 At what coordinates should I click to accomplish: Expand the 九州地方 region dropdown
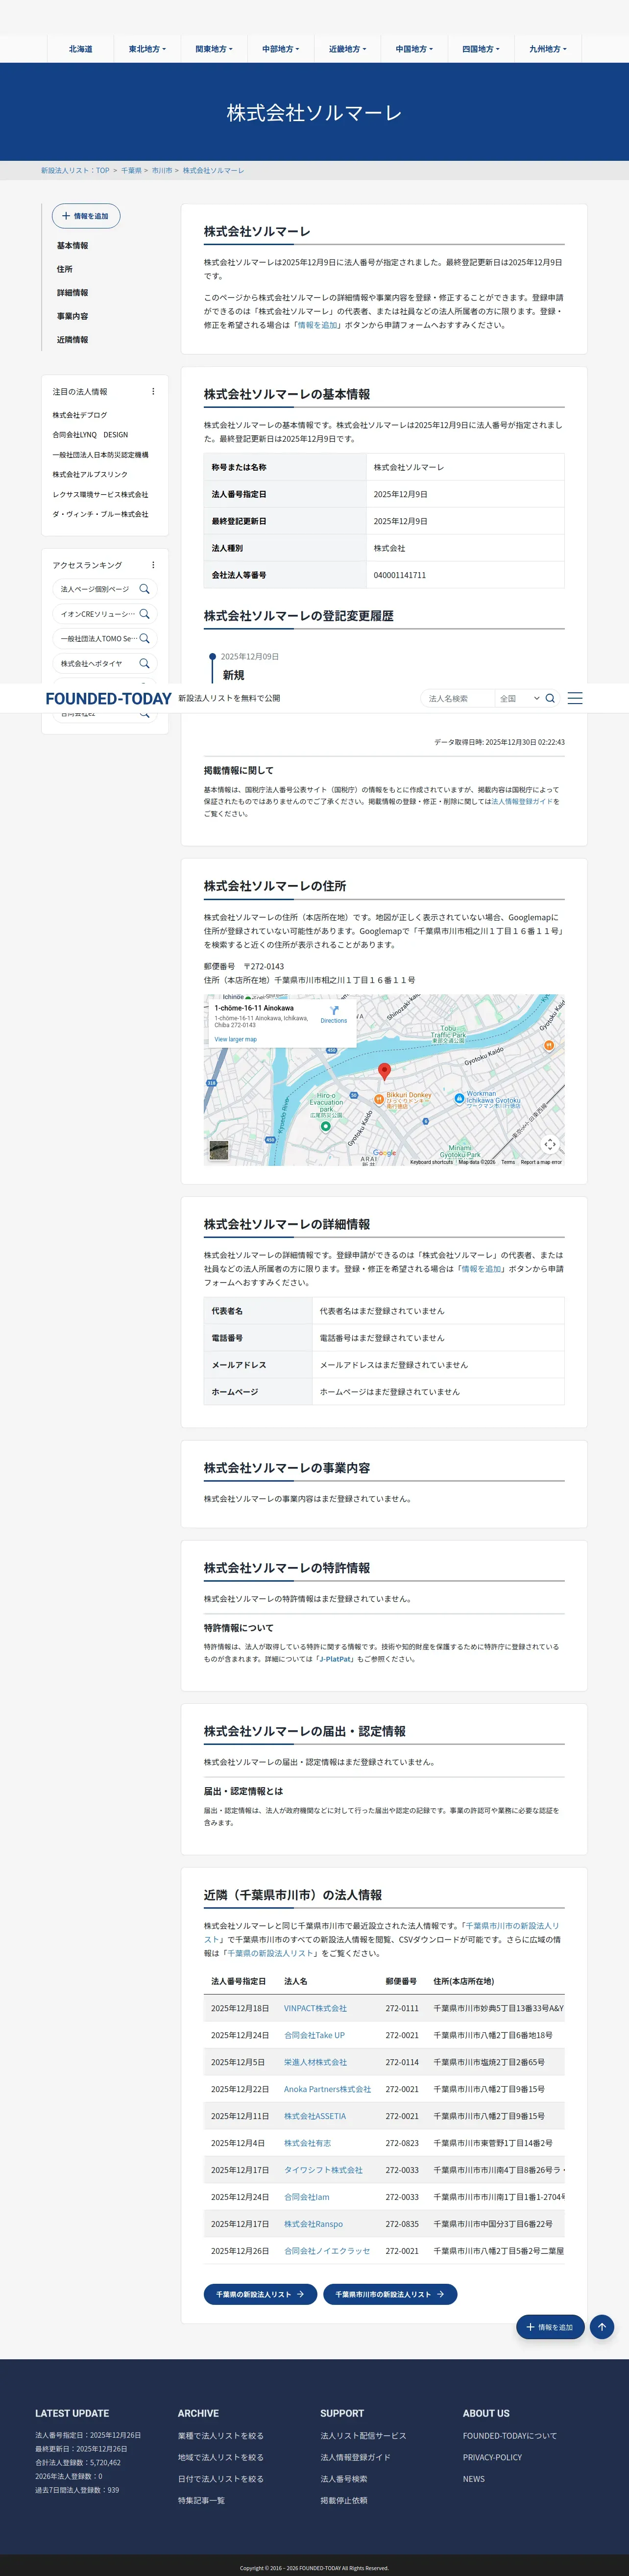(x=548, y=49)
